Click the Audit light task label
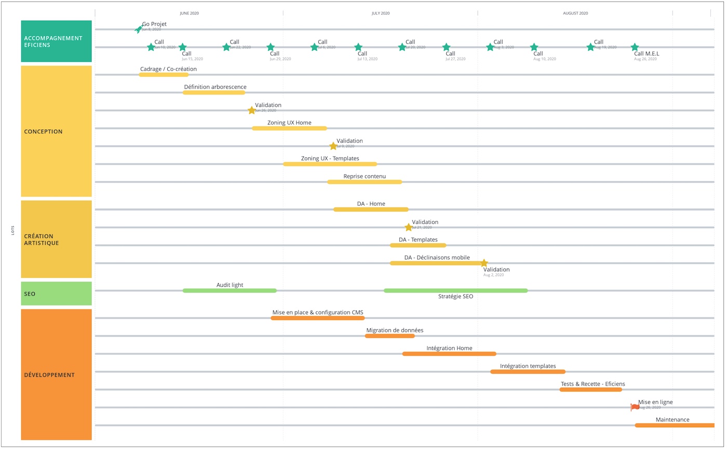Image resolution: width=727 pixels, height=449 pixels. tap(230, 285)
